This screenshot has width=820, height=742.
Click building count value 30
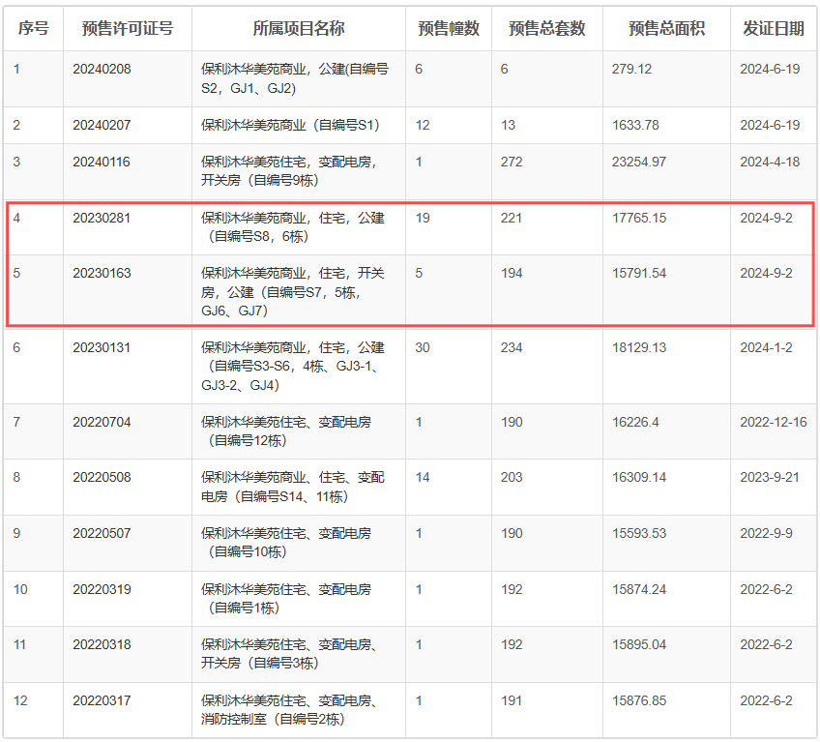[x=423, y=347]
